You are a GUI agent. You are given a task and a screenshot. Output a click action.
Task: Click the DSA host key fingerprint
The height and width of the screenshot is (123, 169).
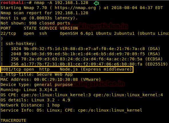click(x=84, y=49)
